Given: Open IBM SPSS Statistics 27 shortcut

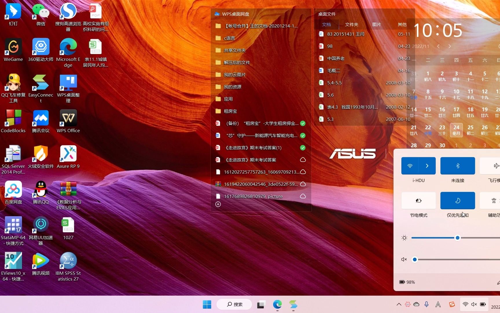Looking at the screenshot, I should pyautogui.click(x=68, y=266).
